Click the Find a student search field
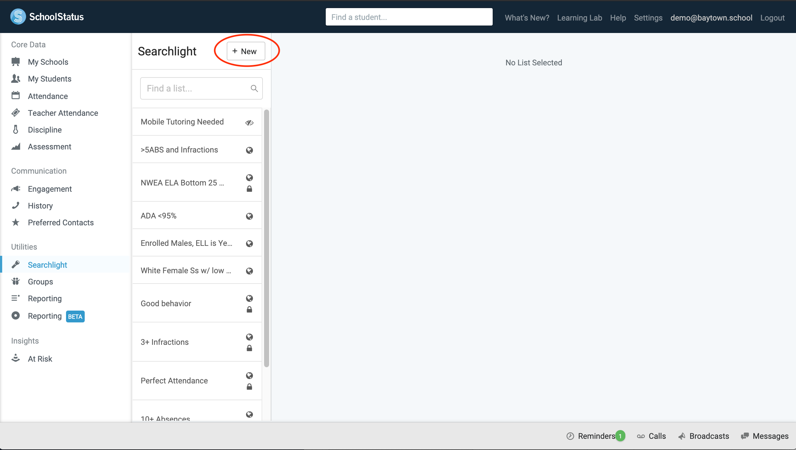796x450 pixels. [409, 17]
